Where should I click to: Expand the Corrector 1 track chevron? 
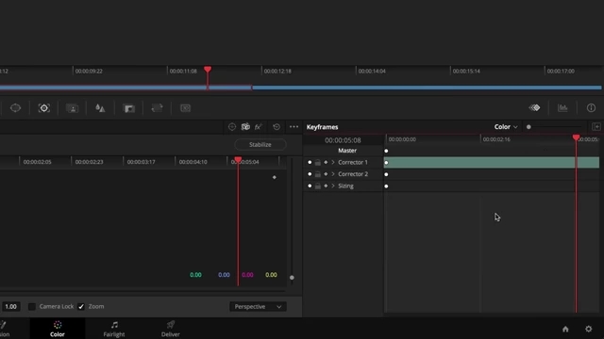pos(333,162)
